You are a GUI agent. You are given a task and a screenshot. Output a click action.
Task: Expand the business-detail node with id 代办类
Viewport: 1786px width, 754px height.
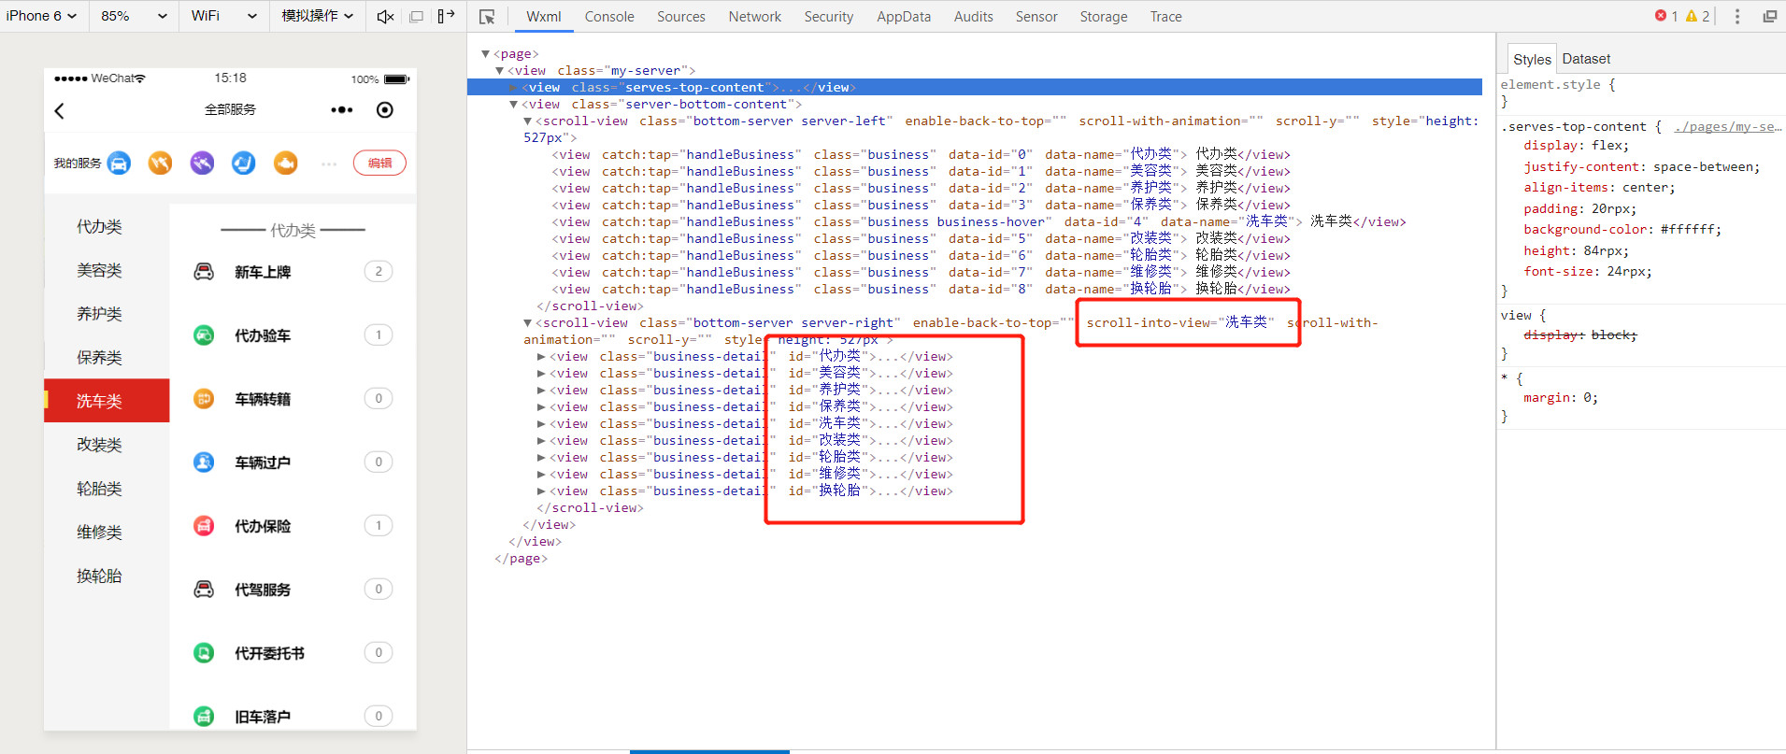[x=541, y=357]
